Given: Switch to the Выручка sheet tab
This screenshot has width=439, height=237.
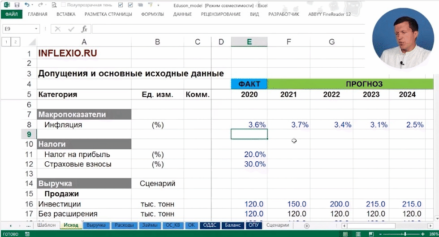Looking at the screenshot, I should pos(96,225).
